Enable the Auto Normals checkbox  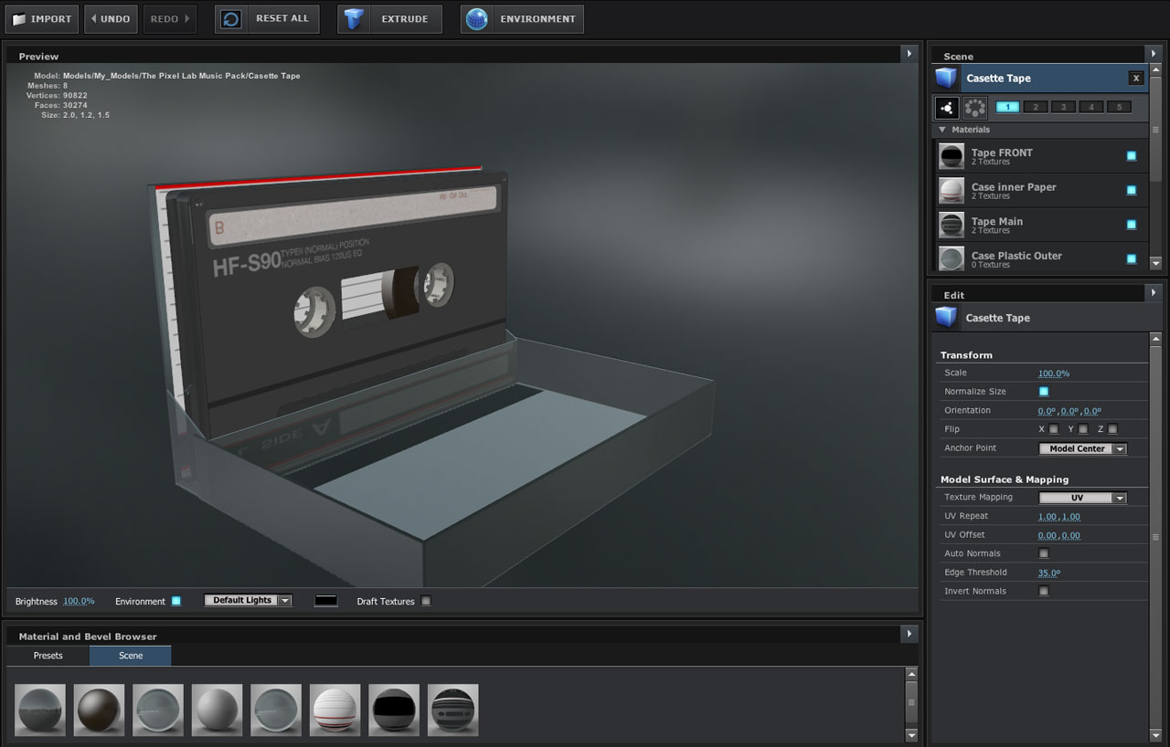[x=1044, y=553]
